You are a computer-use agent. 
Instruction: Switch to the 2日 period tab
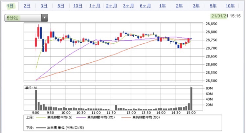pos(27,6)
